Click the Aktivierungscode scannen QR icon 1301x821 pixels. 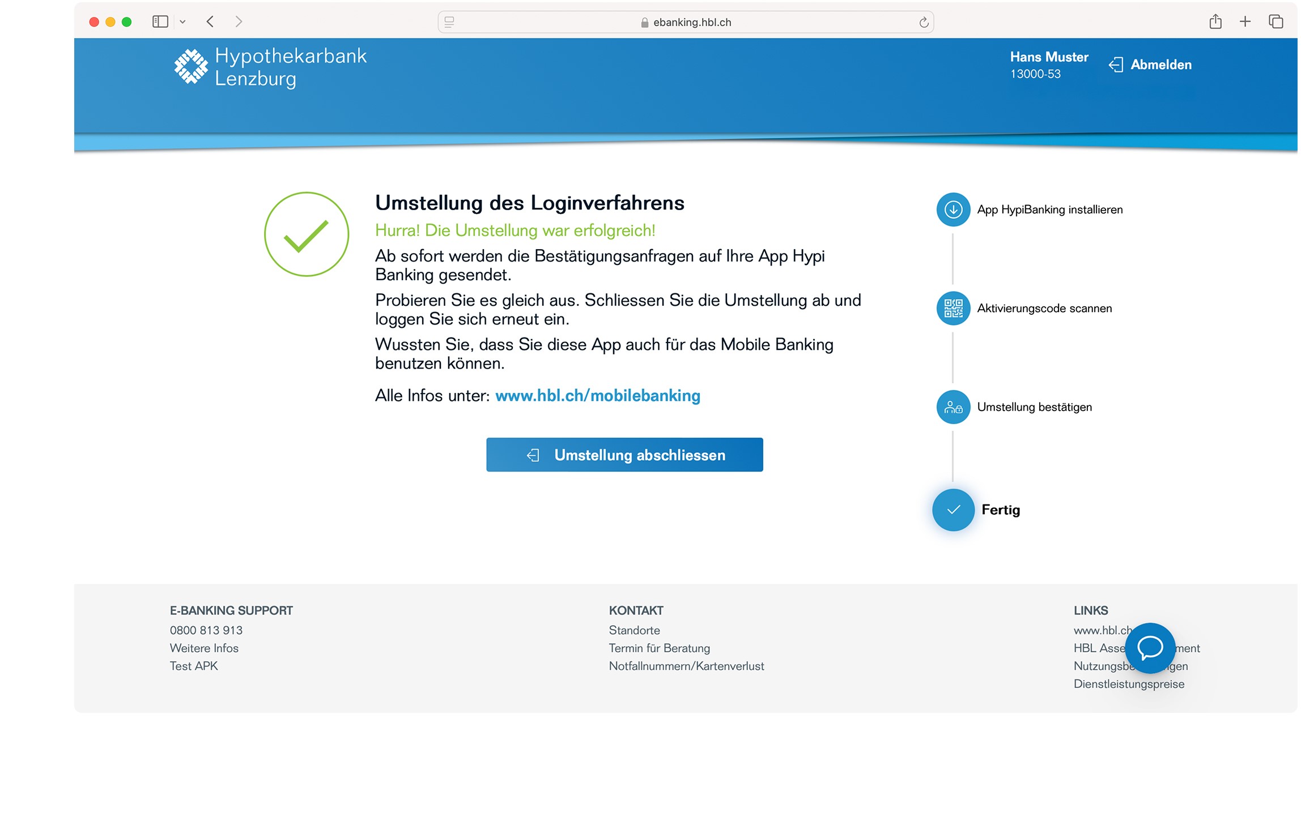pos(954,308)
